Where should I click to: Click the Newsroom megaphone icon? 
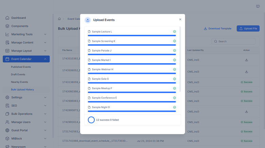click(7, 147)
